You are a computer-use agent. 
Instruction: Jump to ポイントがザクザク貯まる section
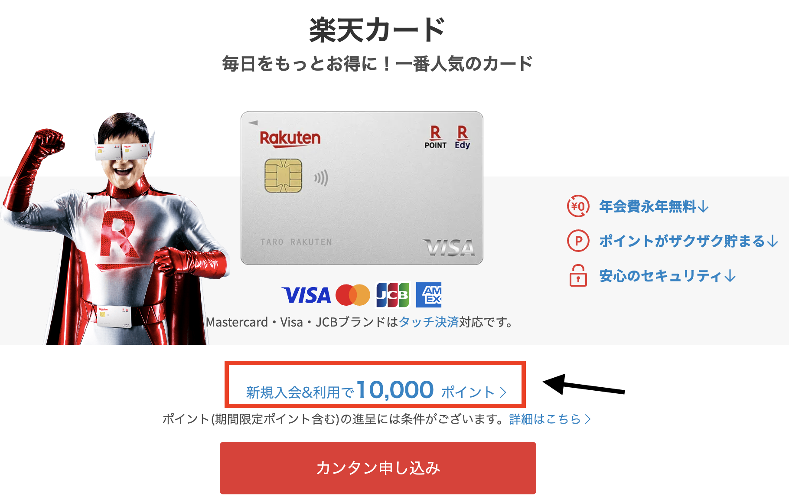point(688,241)
